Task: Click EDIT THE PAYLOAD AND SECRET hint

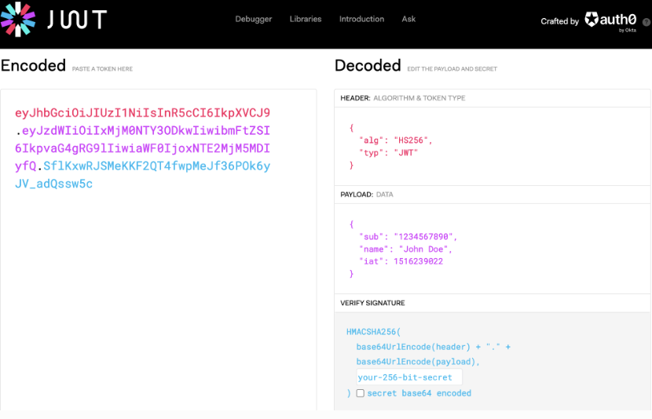Action: tap(452, 69)
